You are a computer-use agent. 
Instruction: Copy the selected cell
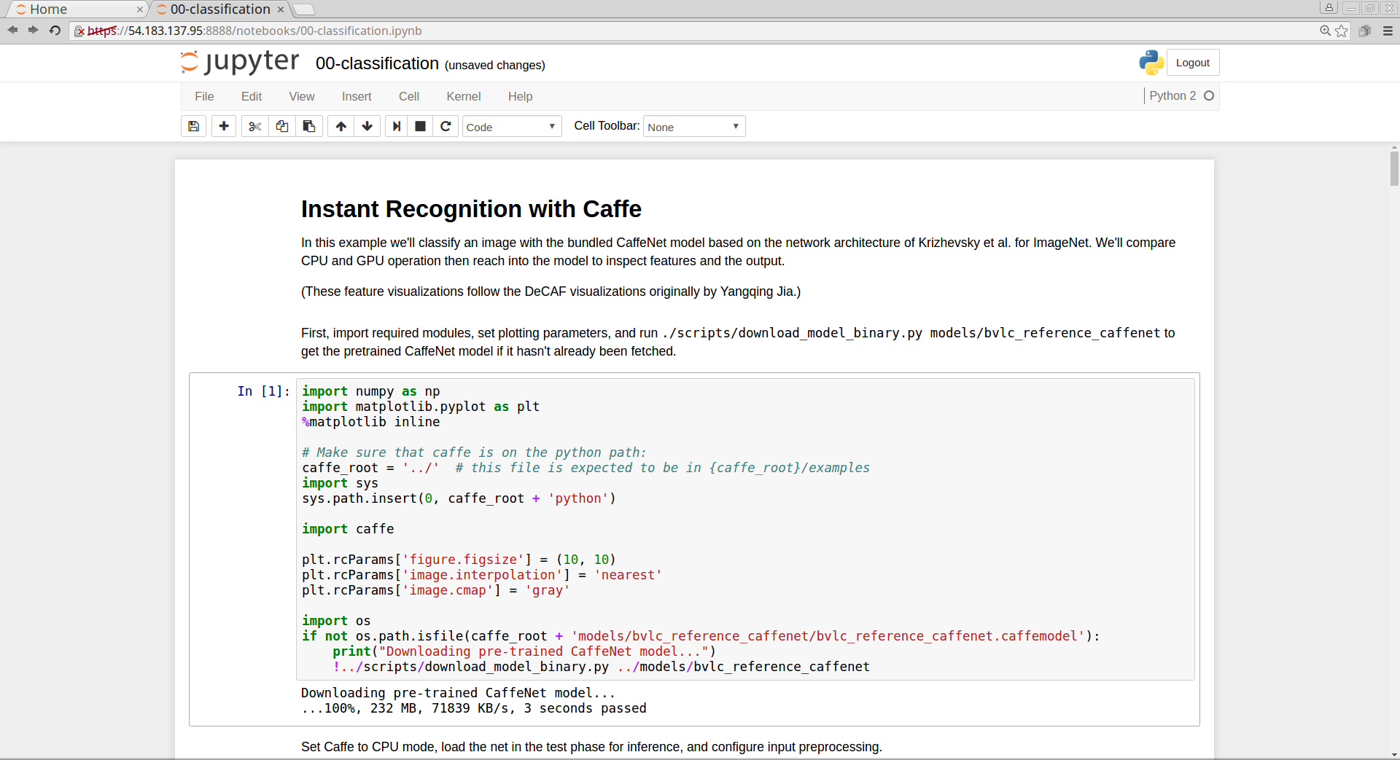click(282, 126)
